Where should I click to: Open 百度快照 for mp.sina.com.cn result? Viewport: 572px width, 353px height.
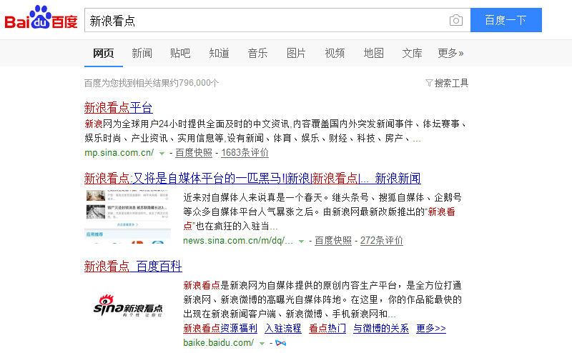[194, 153]
